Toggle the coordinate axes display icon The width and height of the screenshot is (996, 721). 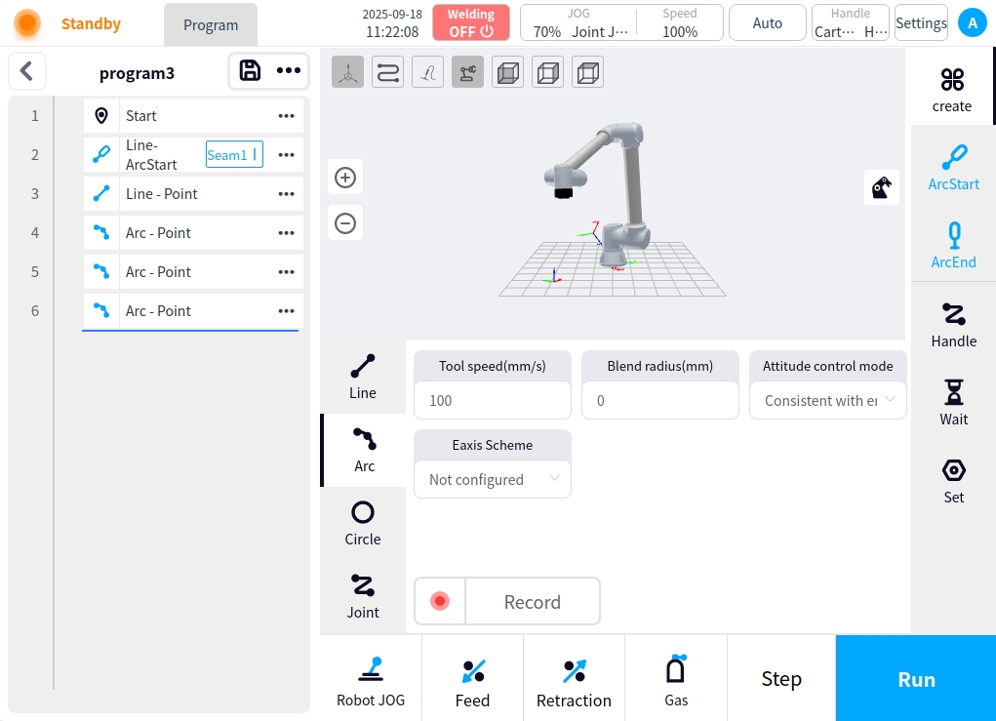pyautogui.click(x=348, y=73)
